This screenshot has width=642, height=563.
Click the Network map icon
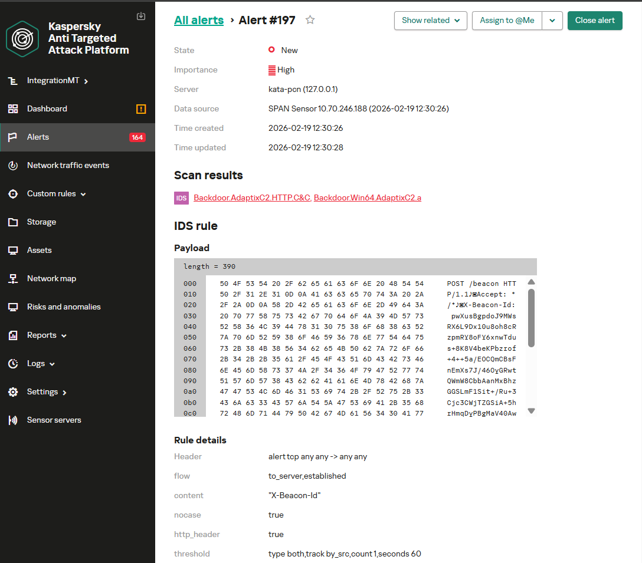point(13,279)
